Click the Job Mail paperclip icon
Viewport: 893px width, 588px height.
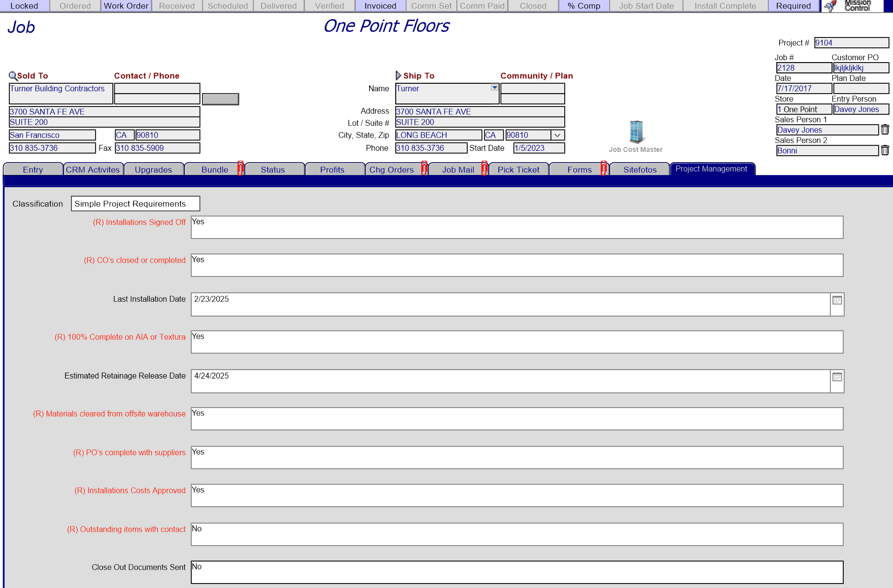(484, 169)
